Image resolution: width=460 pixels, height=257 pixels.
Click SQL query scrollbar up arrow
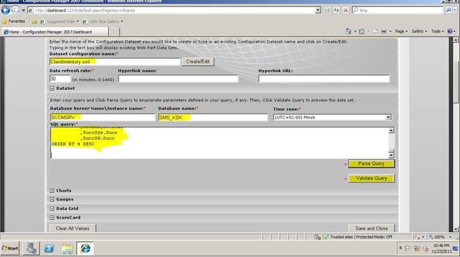click(x=391, y=131)
